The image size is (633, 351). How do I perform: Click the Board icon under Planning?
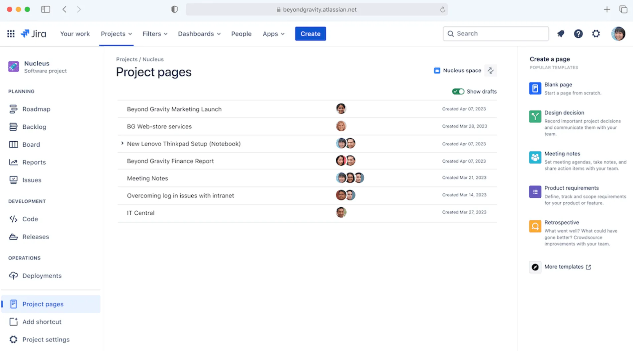[13, 144]
